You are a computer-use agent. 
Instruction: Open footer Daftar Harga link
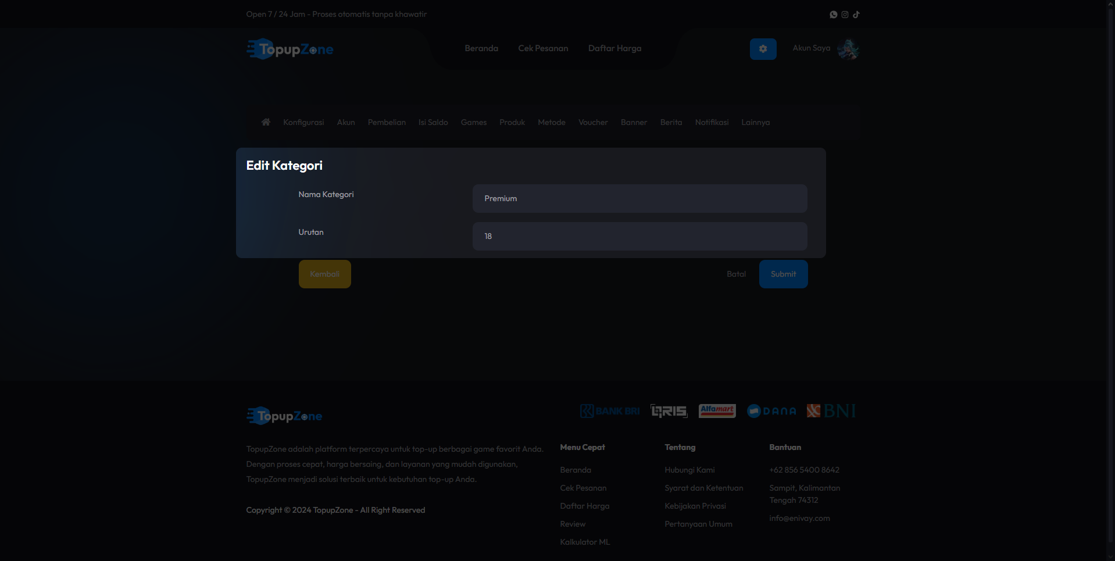(x=585, y=506)
